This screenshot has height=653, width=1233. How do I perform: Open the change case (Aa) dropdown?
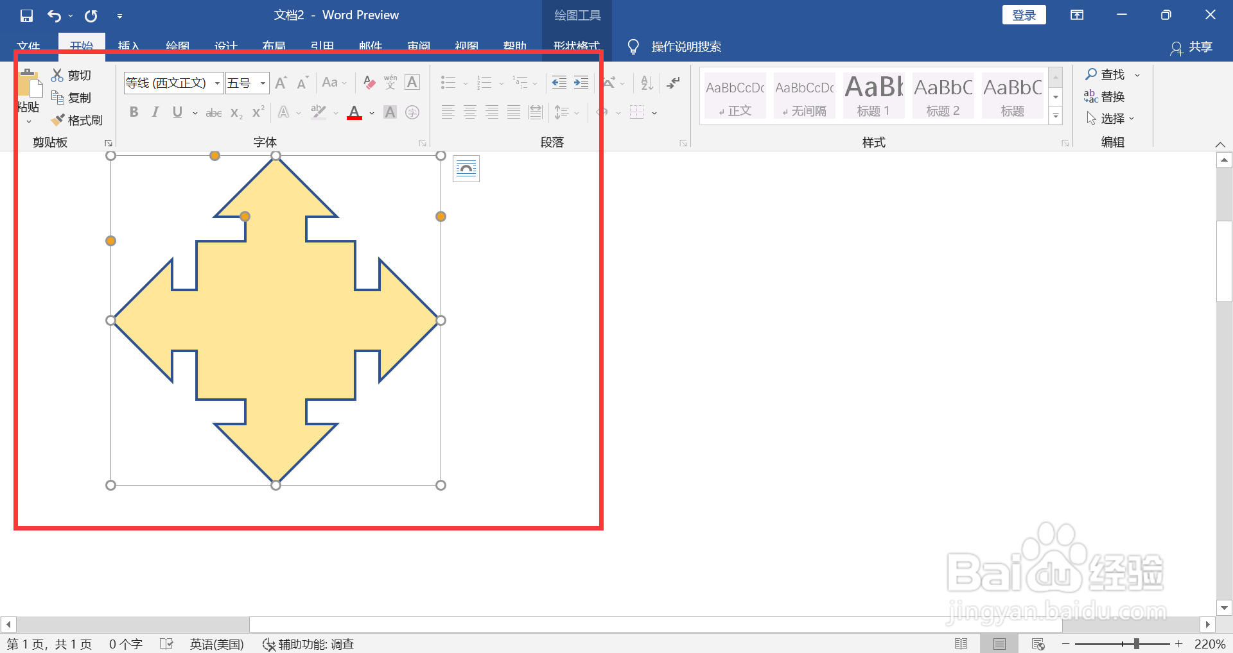[x=334, y=82]
